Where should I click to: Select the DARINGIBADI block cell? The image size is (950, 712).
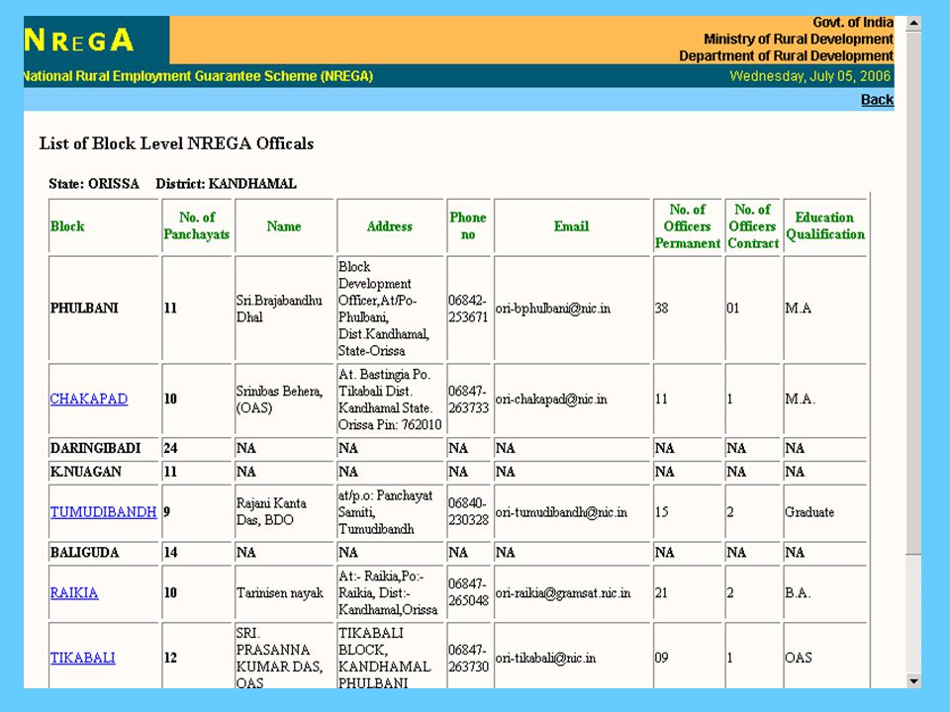tap(104, 448)
